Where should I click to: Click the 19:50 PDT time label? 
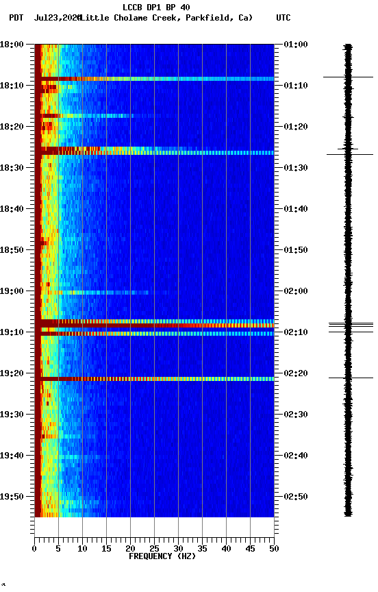point(12,497)
